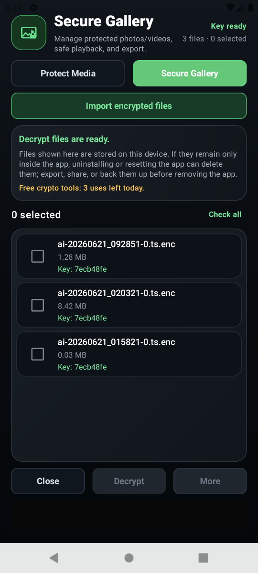Screen dimensions: 258x573
Task: Tap the recent apps square button
Action: pos(204,558)
